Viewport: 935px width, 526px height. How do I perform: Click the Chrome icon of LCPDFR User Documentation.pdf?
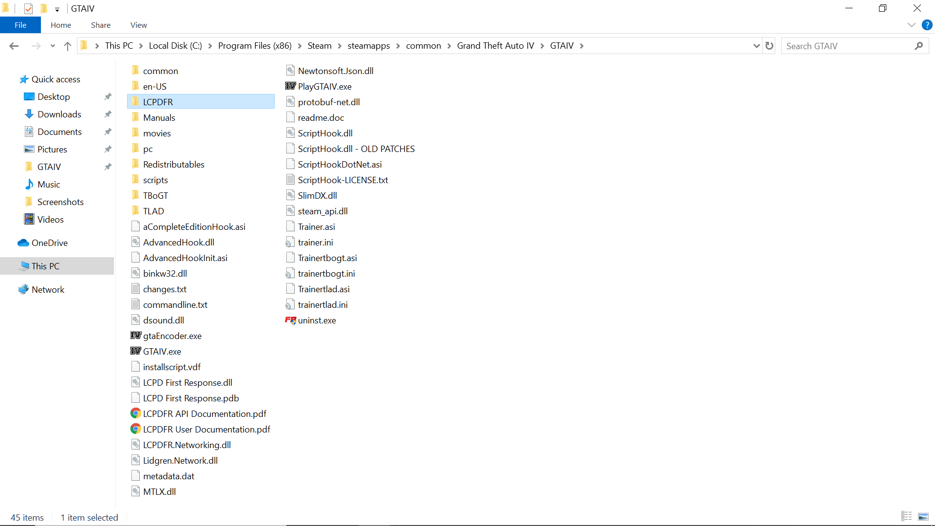tap(135, 429)
